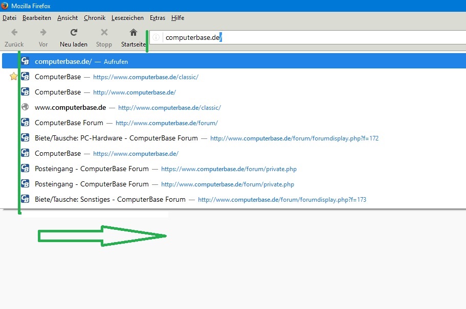Open the Hilfe menu
The width and height of the screenshot is (466, 309).
[177, 18]
